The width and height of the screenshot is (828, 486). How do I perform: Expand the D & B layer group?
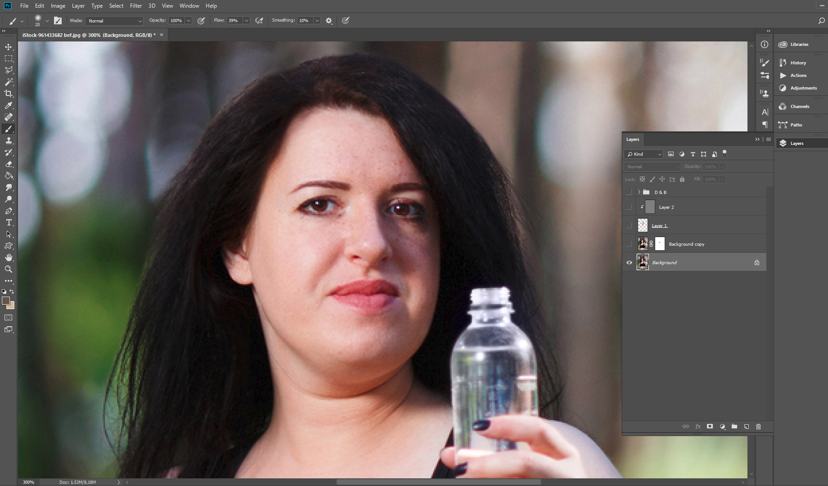click(639, 192)
